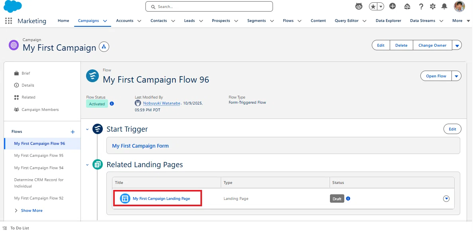
Task: Expand the Query Editor dropdown chevron
Action: [364, 21]
